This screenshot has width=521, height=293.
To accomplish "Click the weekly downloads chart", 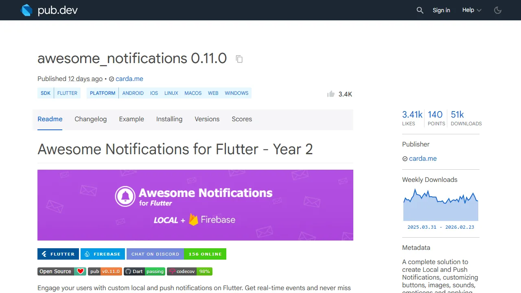I will tap(440, 203).
